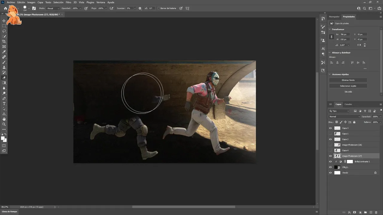Delete layer with trash icon
The image size is (383, 215).
click(376, 212)
